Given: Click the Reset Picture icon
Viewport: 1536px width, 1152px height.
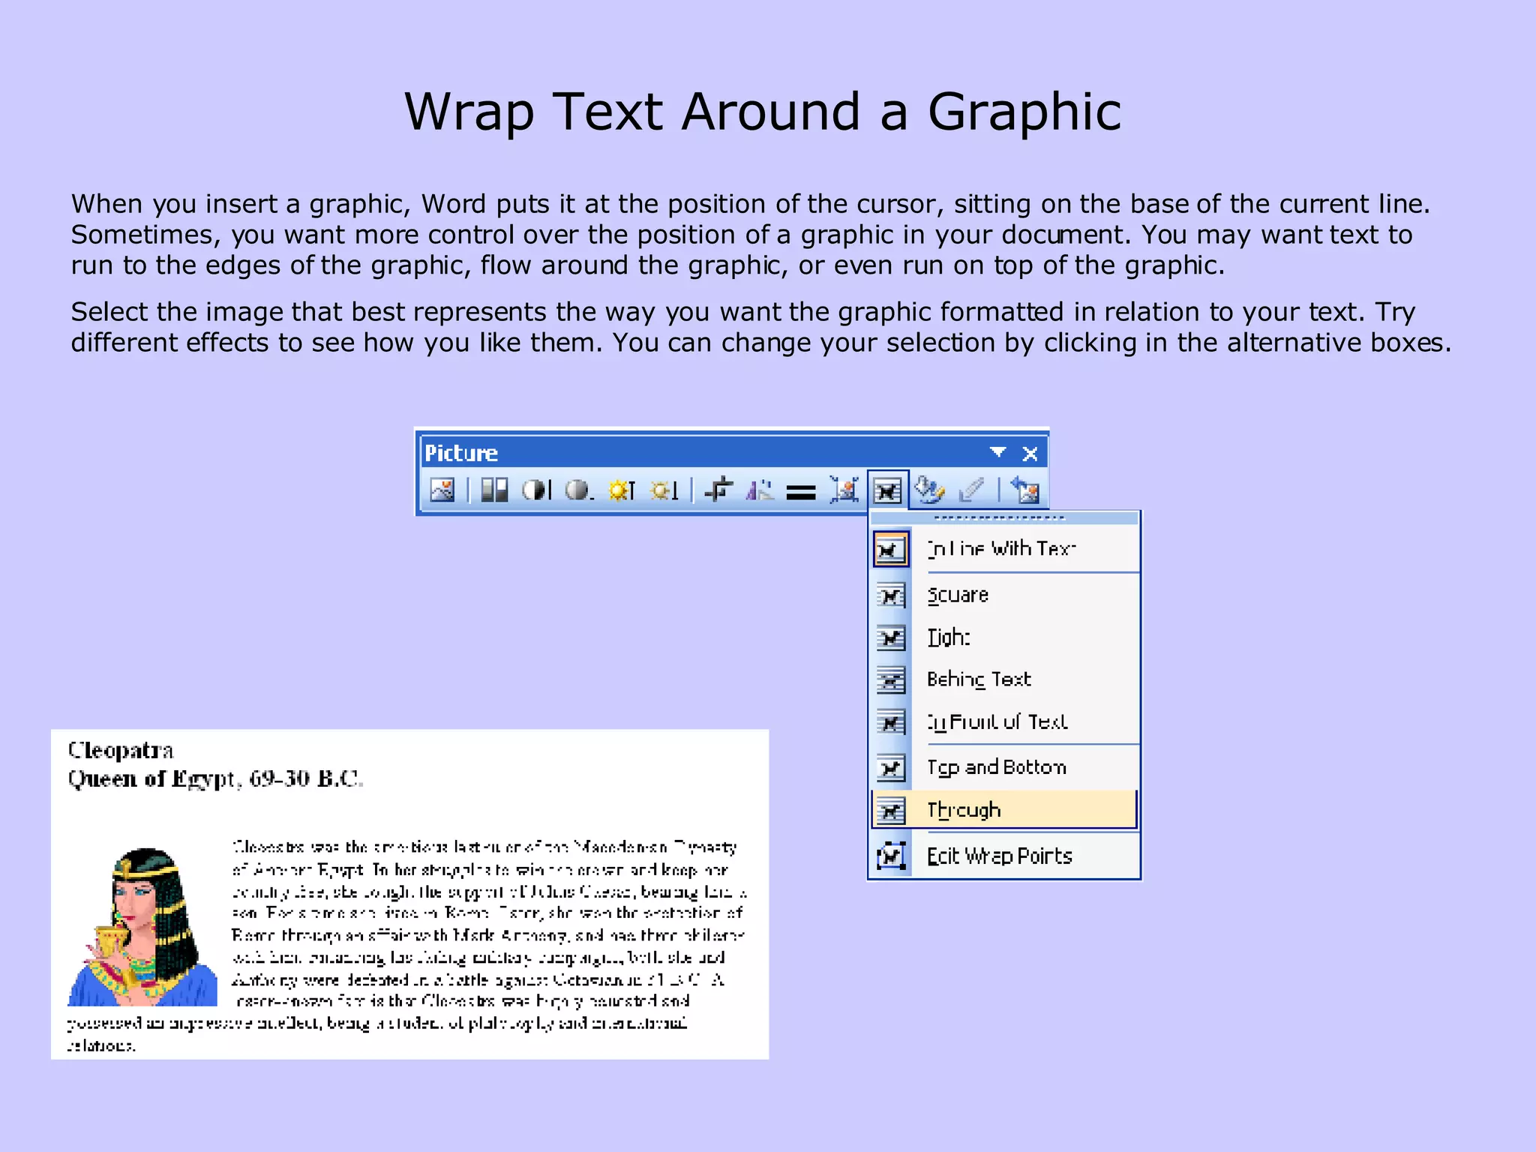Looking at the screenshot, I should point(1024,490).
